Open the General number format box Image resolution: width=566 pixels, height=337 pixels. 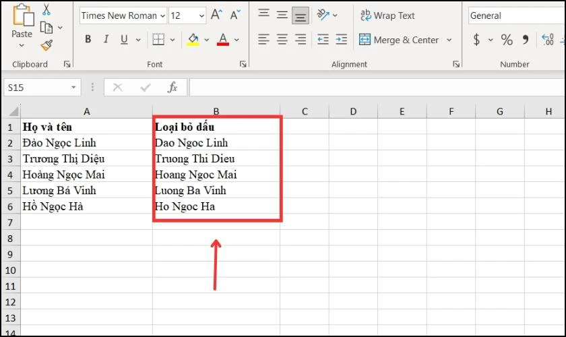tap(517, 16)
